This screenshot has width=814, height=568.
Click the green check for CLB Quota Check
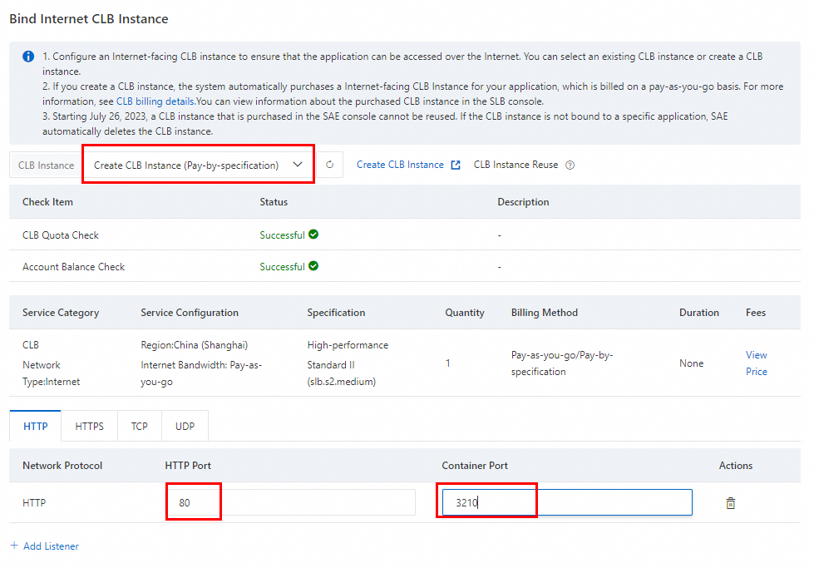(x=313, y=235)
